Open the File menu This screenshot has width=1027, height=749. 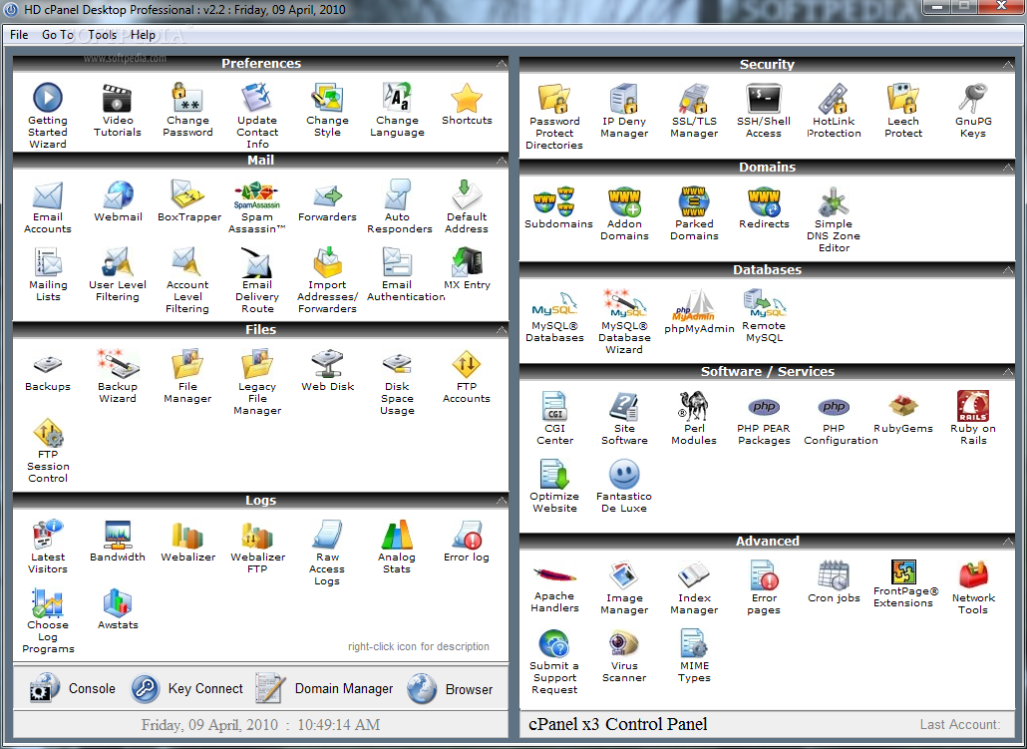pos(19,35)
